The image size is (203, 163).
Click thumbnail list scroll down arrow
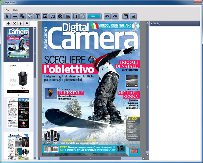(35, 158)
